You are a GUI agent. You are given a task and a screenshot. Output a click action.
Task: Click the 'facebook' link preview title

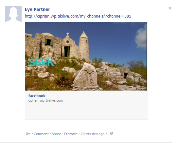[37, 96]
